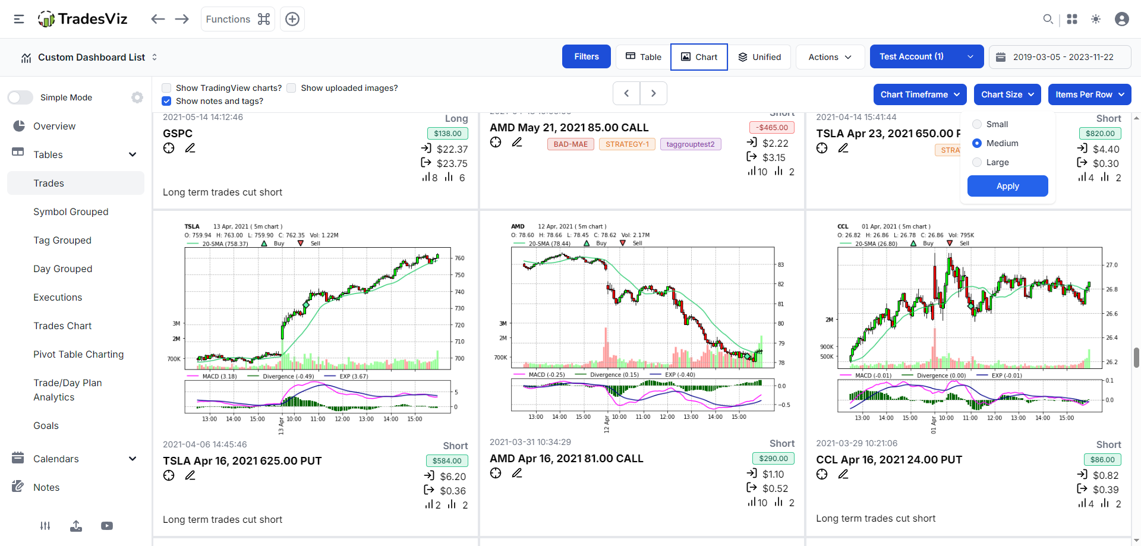Click the STRATEGY-1 tag on AMD trade
The image size is (1141, 546).
click(627, 144)
